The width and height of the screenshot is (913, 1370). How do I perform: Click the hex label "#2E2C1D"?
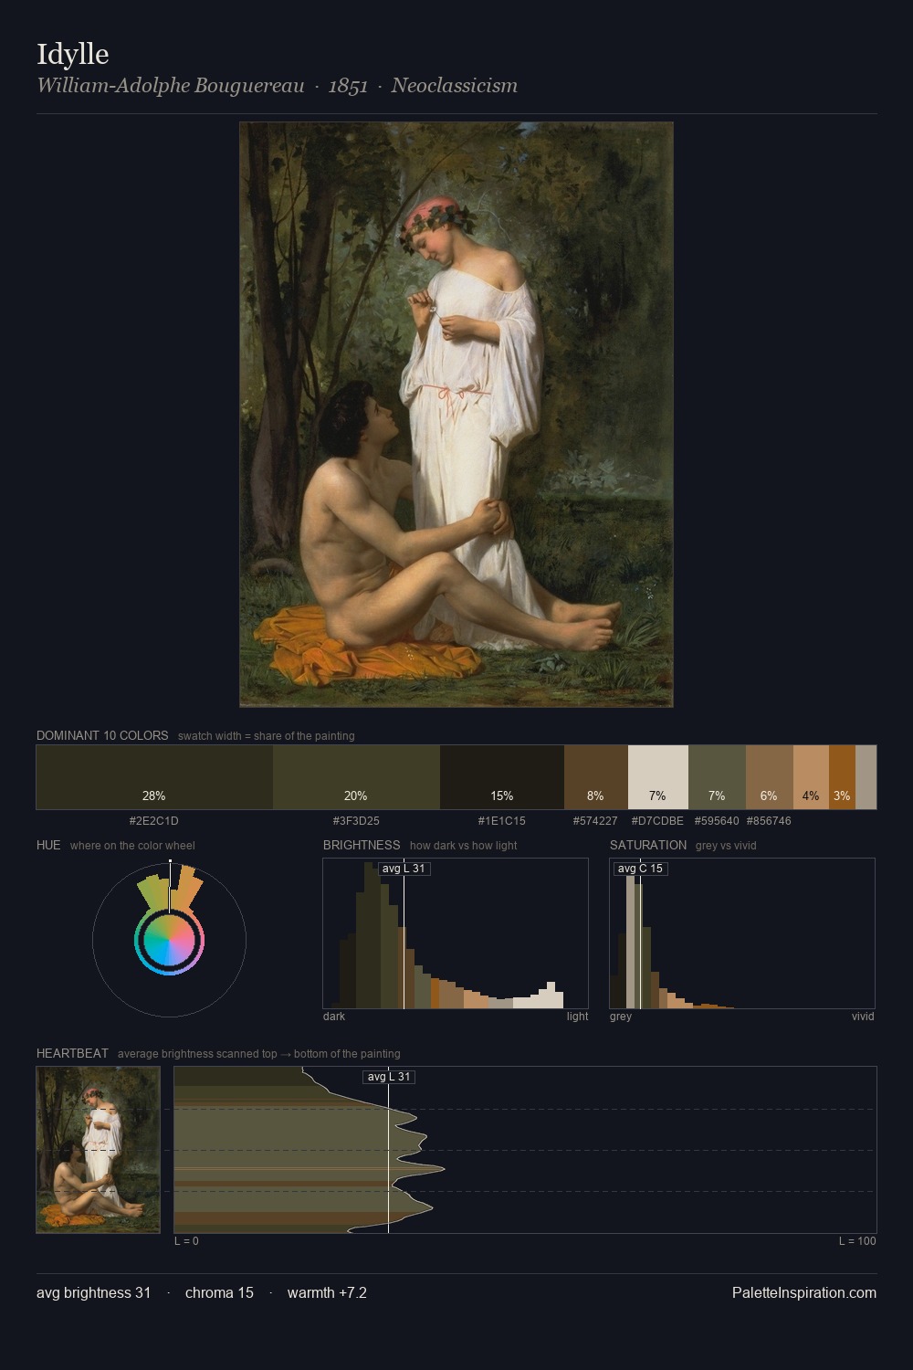pyautogui.click(x=154, y=821)
